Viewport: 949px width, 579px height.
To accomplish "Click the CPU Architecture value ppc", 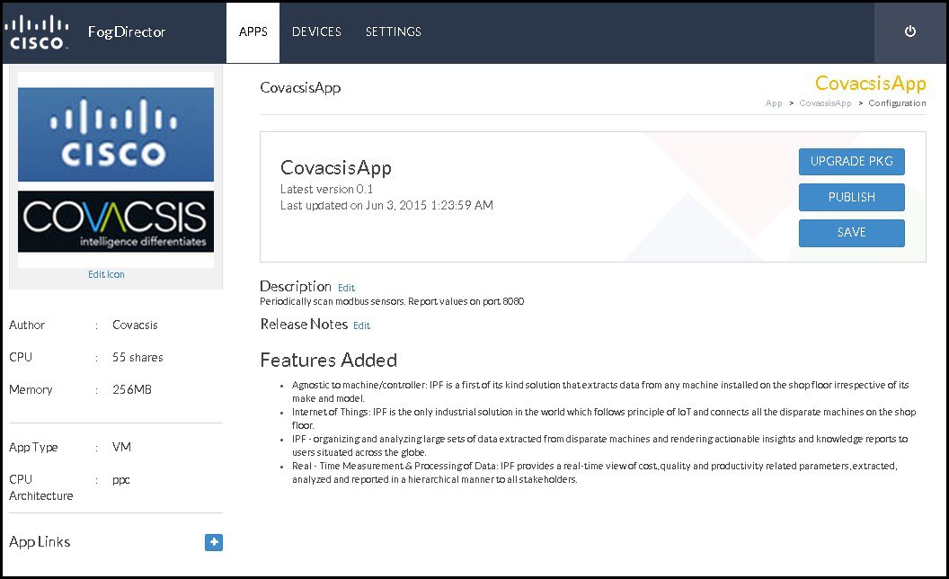I will click(x=121, y=480).
